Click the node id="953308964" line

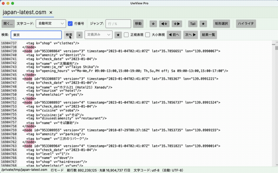click(x=121, y=146)
